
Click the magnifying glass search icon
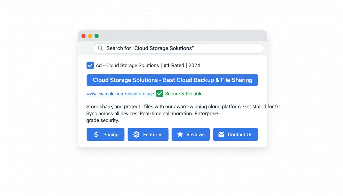[101, 48]
